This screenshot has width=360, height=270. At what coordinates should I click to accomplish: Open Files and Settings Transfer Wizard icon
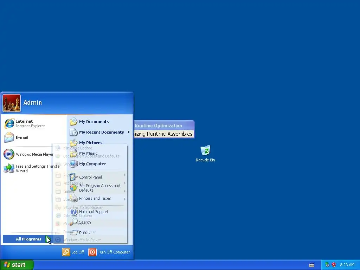tap(9, 168)
